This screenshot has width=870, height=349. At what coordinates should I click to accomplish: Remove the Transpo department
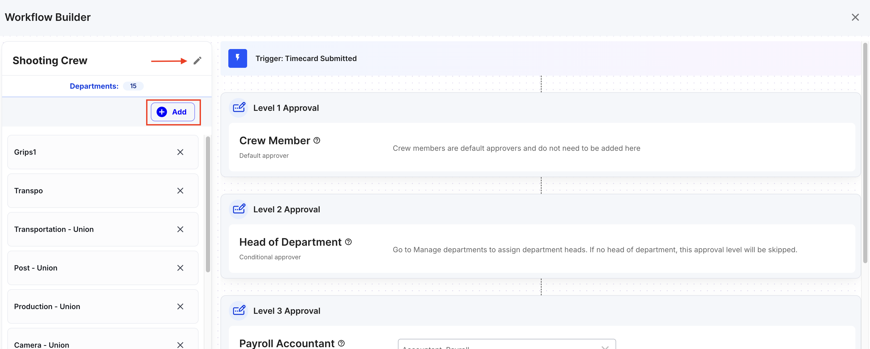(x=180, y=191)
